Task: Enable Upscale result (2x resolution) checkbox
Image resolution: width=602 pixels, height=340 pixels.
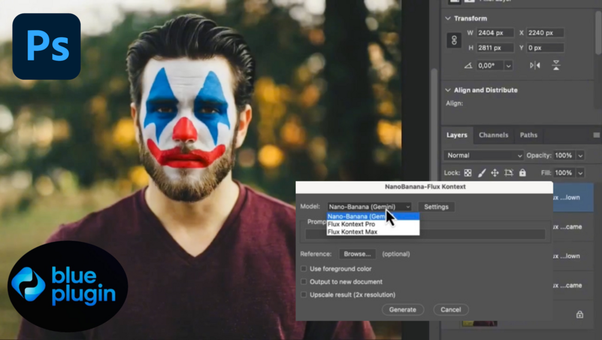Action: (x=304, y=295)
